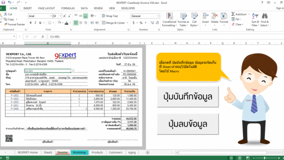The width and height of the screenshot is (284, 160).
Task: Toggle Bold formatting
Action: click(x=31, y=23)
